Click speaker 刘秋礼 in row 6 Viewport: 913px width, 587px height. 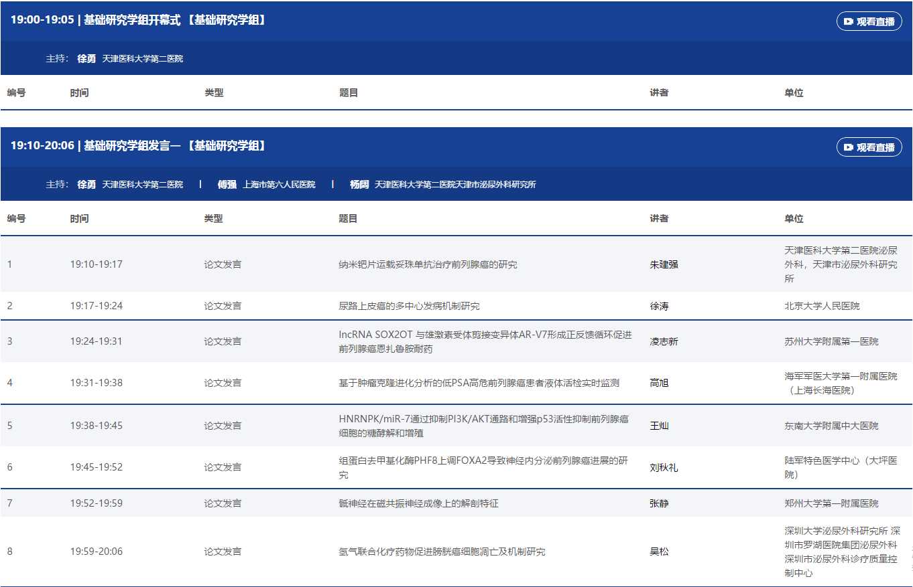coord(664,467)
